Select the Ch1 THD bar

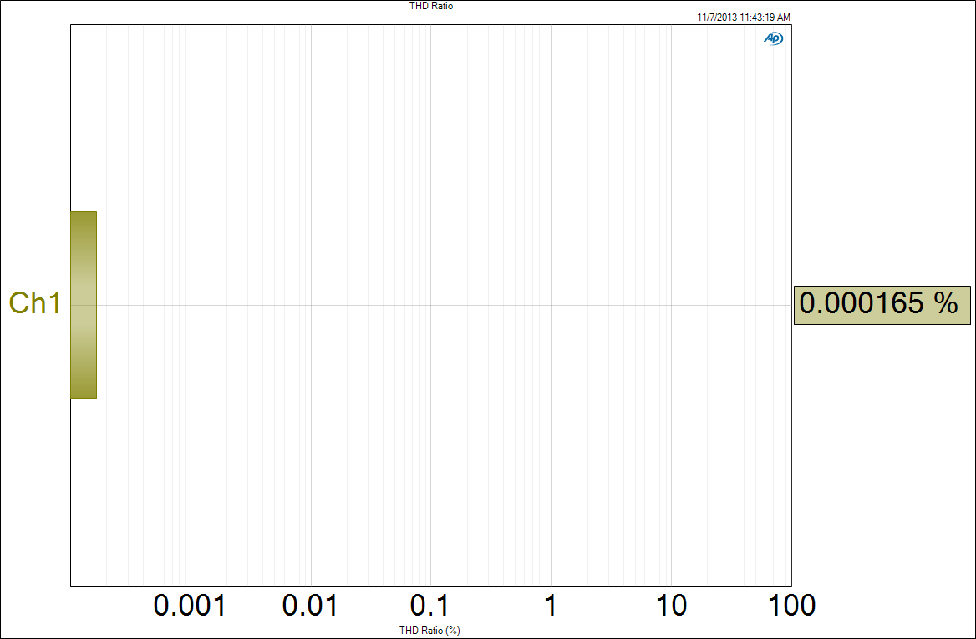point(84,305)
